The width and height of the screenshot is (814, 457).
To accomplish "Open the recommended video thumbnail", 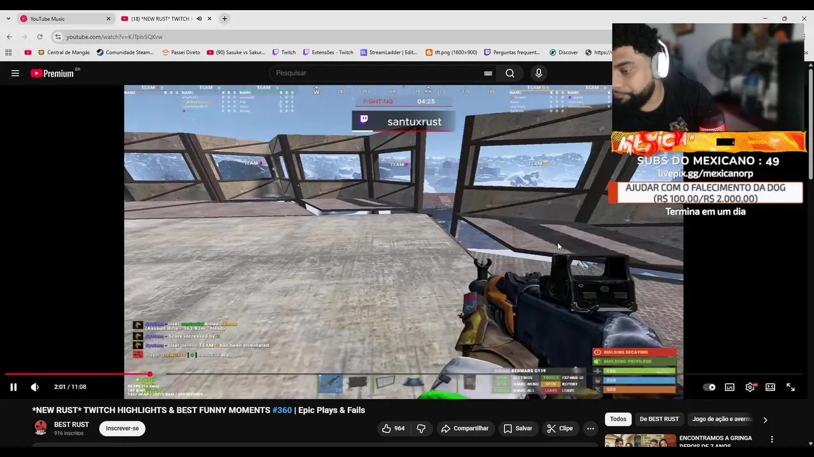I will coord(640,440).
